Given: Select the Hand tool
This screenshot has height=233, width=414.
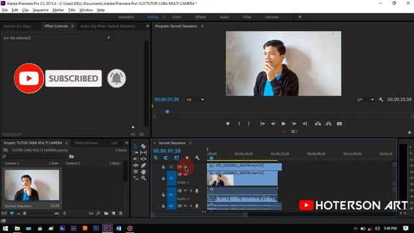Looking at the screenshot, I should (x=144, y=172).
